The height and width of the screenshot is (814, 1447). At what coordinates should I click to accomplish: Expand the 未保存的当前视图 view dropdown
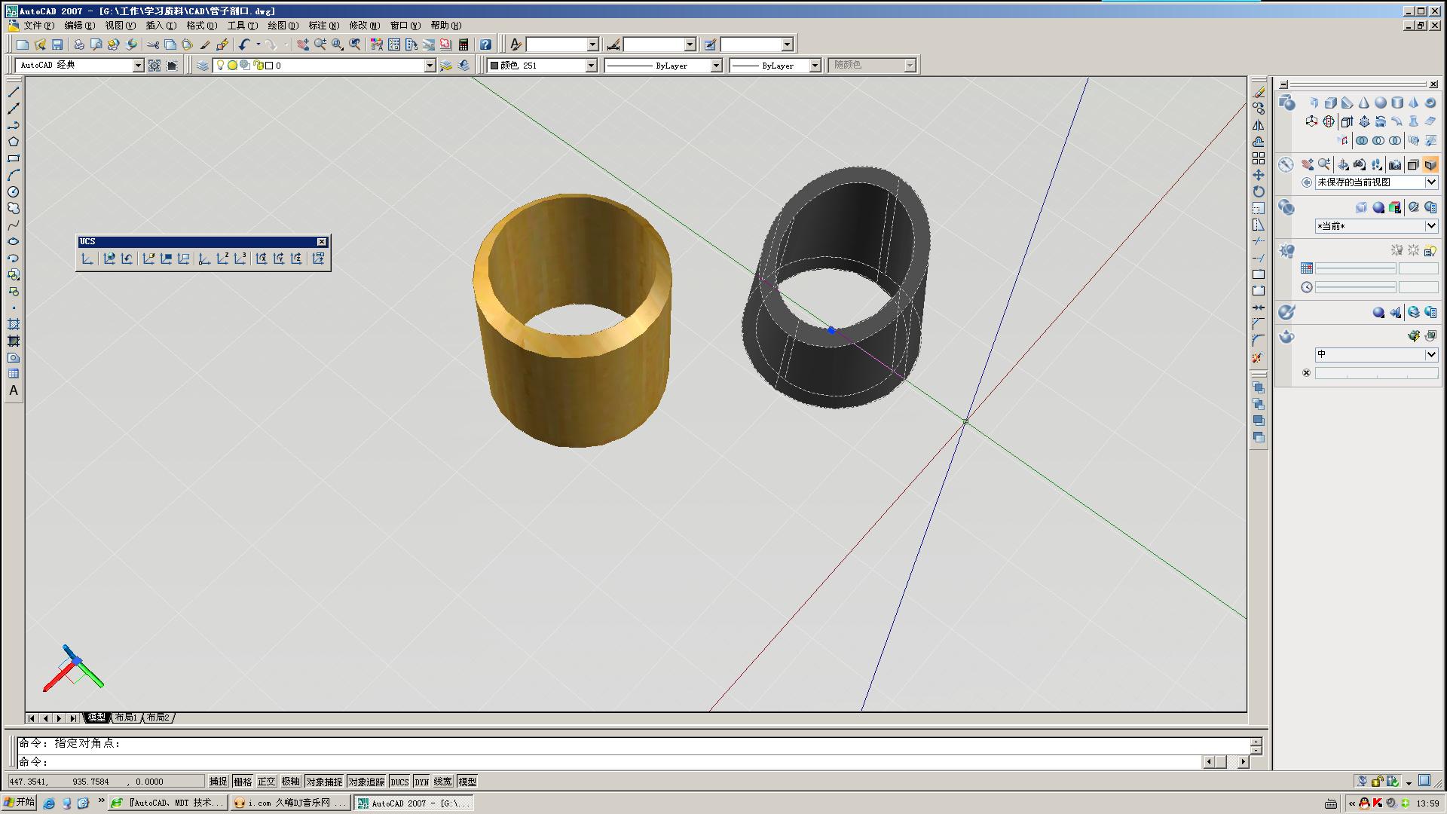(1430, 182)
